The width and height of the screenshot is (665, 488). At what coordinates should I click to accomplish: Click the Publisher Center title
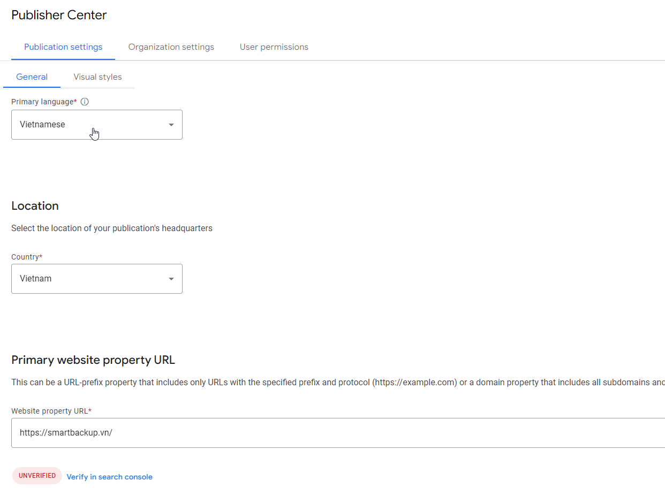pos(59,15)
